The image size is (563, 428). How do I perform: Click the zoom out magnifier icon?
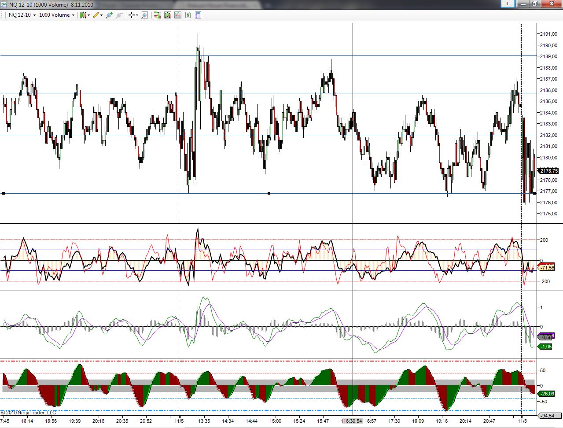click(119, 15)
